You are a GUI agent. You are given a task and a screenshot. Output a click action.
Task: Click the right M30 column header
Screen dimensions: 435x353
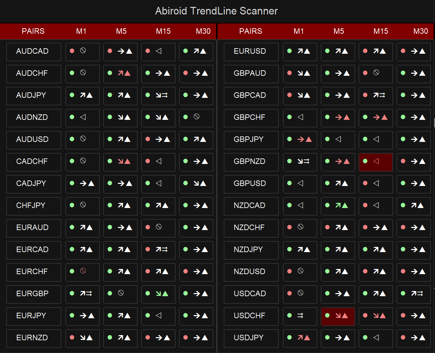click(421, 31)
